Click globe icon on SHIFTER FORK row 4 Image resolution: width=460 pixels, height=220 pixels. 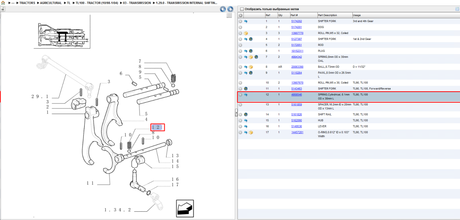pos(251,39)
